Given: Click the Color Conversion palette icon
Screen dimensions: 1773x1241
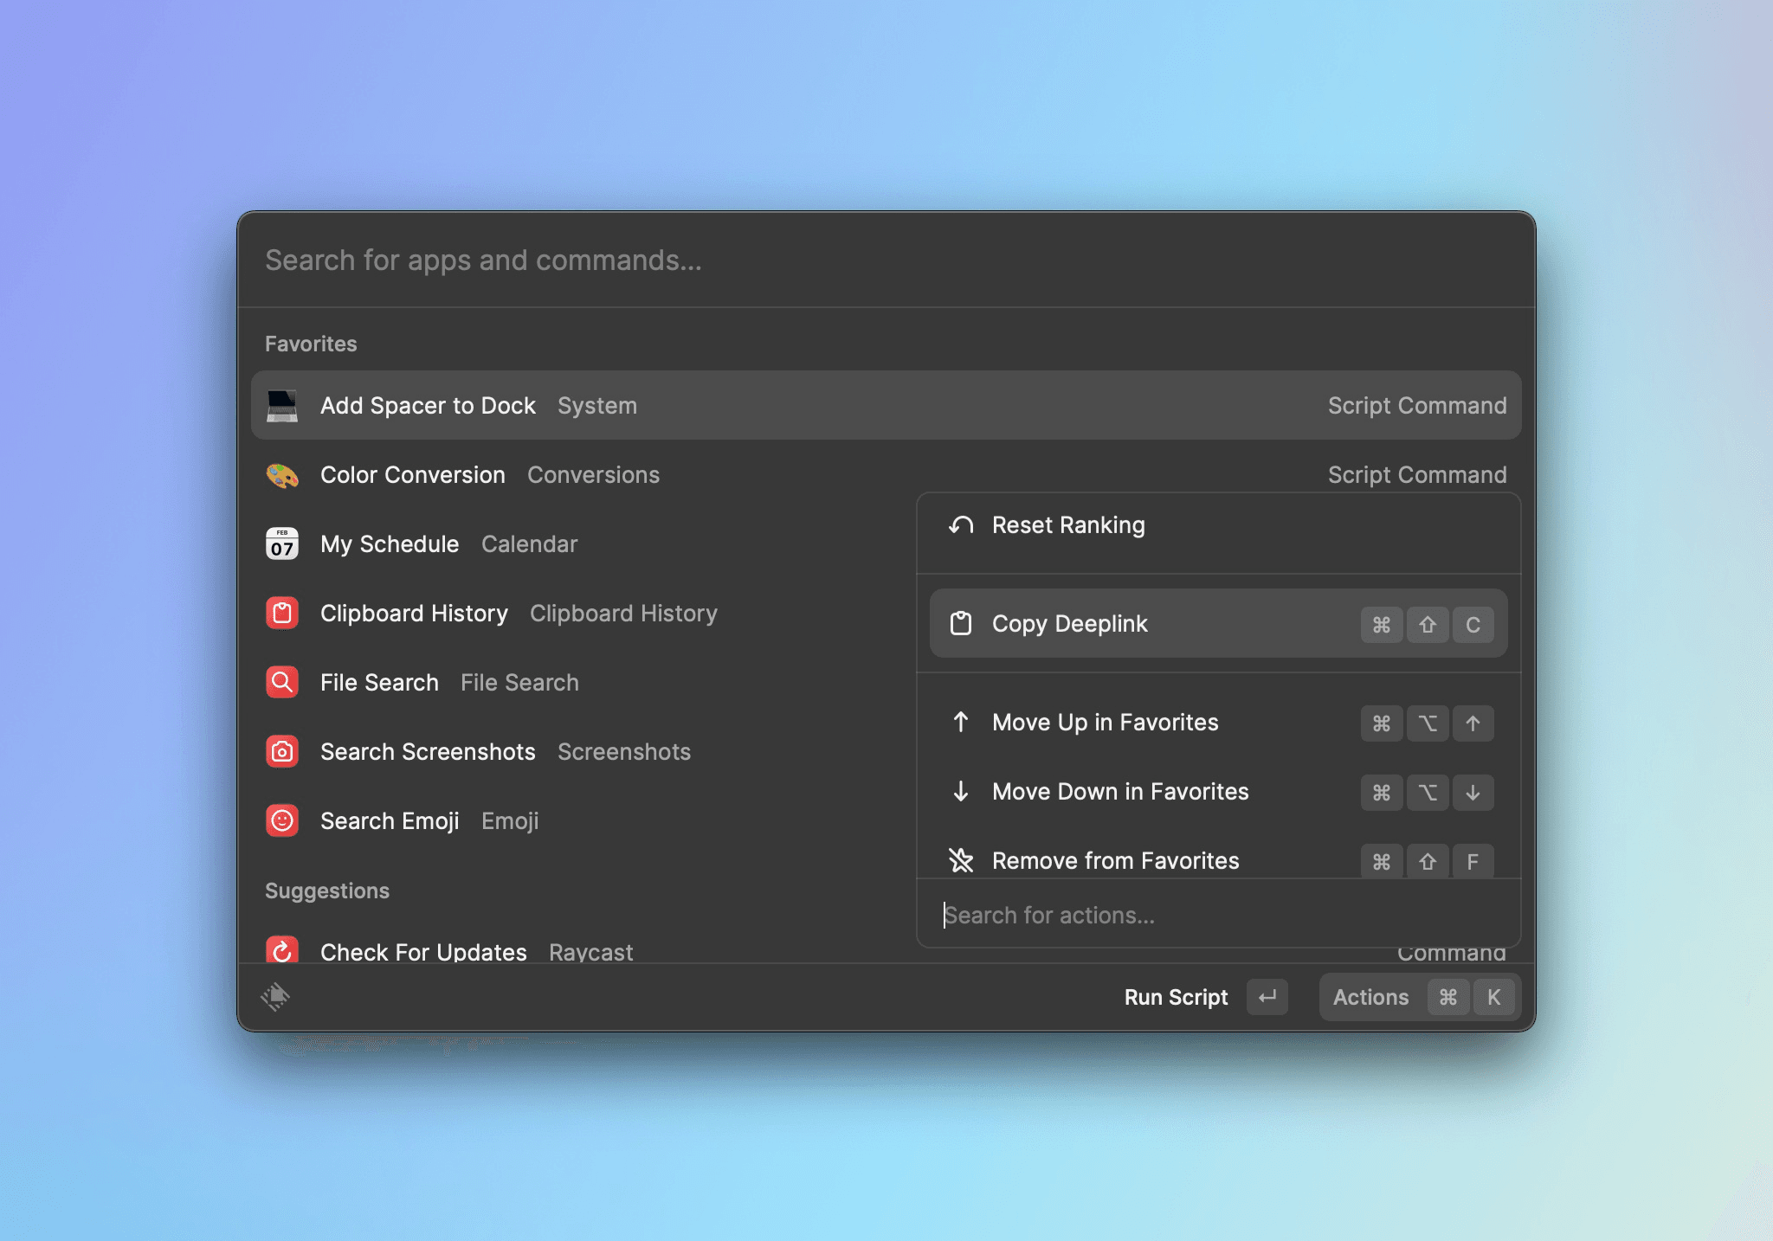Looking at the screenshot, I should (x=282, y=475).
